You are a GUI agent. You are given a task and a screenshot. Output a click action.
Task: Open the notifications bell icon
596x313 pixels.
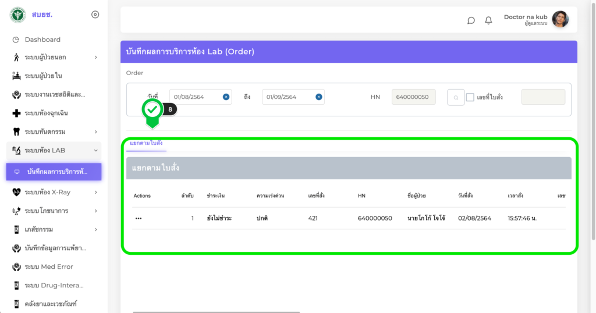point(488,20)
